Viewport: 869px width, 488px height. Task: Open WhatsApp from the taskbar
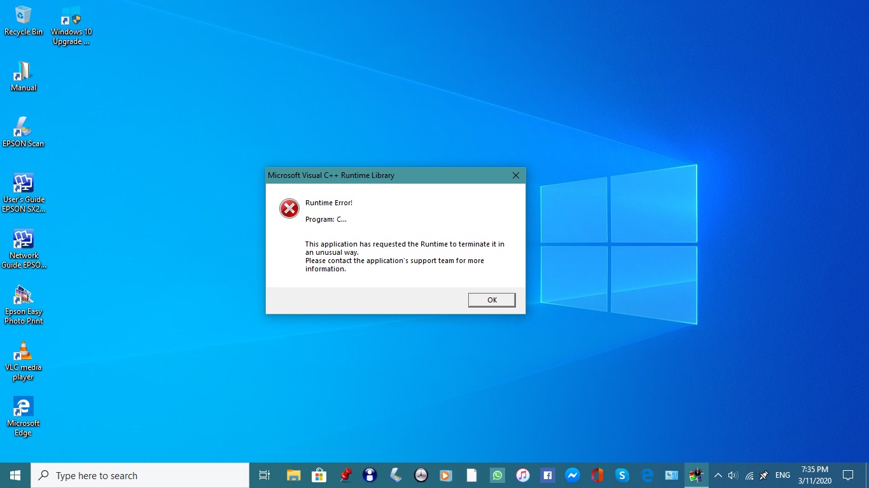pos(497,475)
